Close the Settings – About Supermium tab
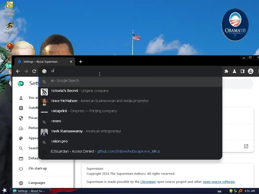The image size is (259, 194). pos(71,62)
